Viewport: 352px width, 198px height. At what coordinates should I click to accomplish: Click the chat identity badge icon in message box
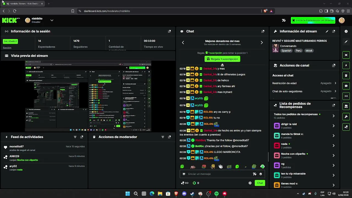[184, 174]
